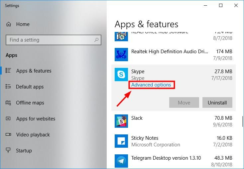Click the Sticky Notes app icon
The height and width of the screenshot is (169, 244).
click(121, 141)
